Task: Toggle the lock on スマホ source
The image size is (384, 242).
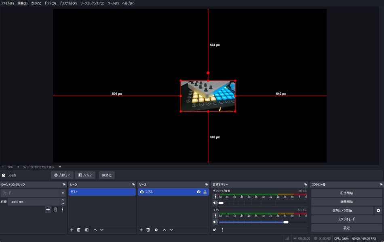Action: 205,192
